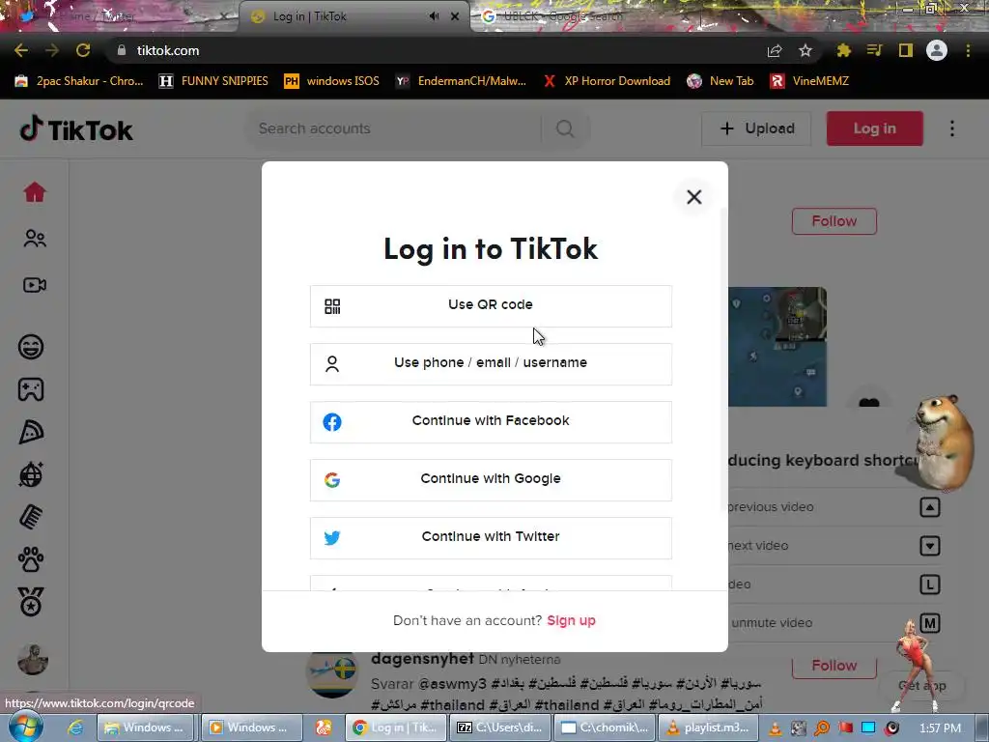This screenshot has width=989, height=742.
Task: Open the Sports medal sidebar icon
Action: [x=31, y=602]
